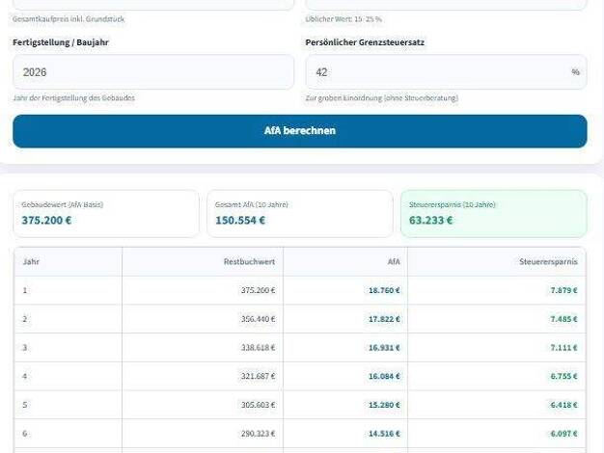Select the Gebäudewert (AfA Basis) card
This screenshot has width=604, height=453.
(x=106, y=213)
